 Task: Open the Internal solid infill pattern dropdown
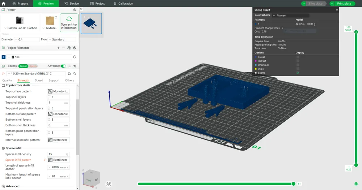(58, 140)
